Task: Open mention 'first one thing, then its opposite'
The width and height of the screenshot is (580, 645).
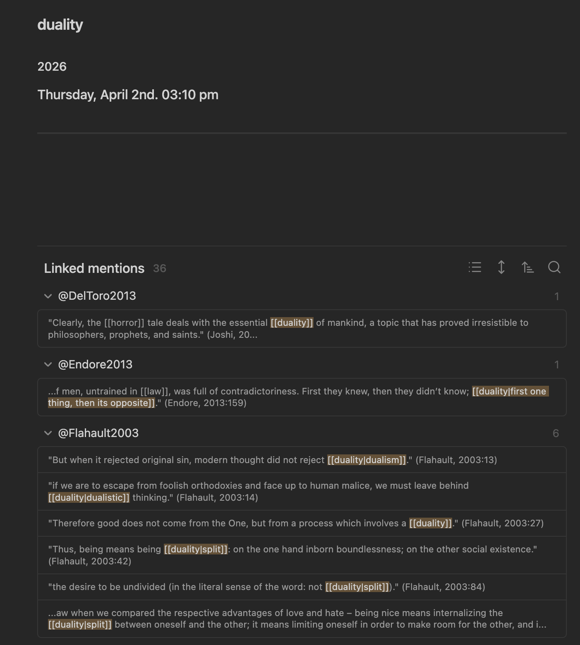Action: (302, 397)
